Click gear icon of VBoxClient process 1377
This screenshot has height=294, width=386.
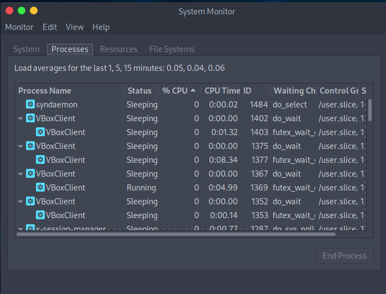tap(40, 159)
